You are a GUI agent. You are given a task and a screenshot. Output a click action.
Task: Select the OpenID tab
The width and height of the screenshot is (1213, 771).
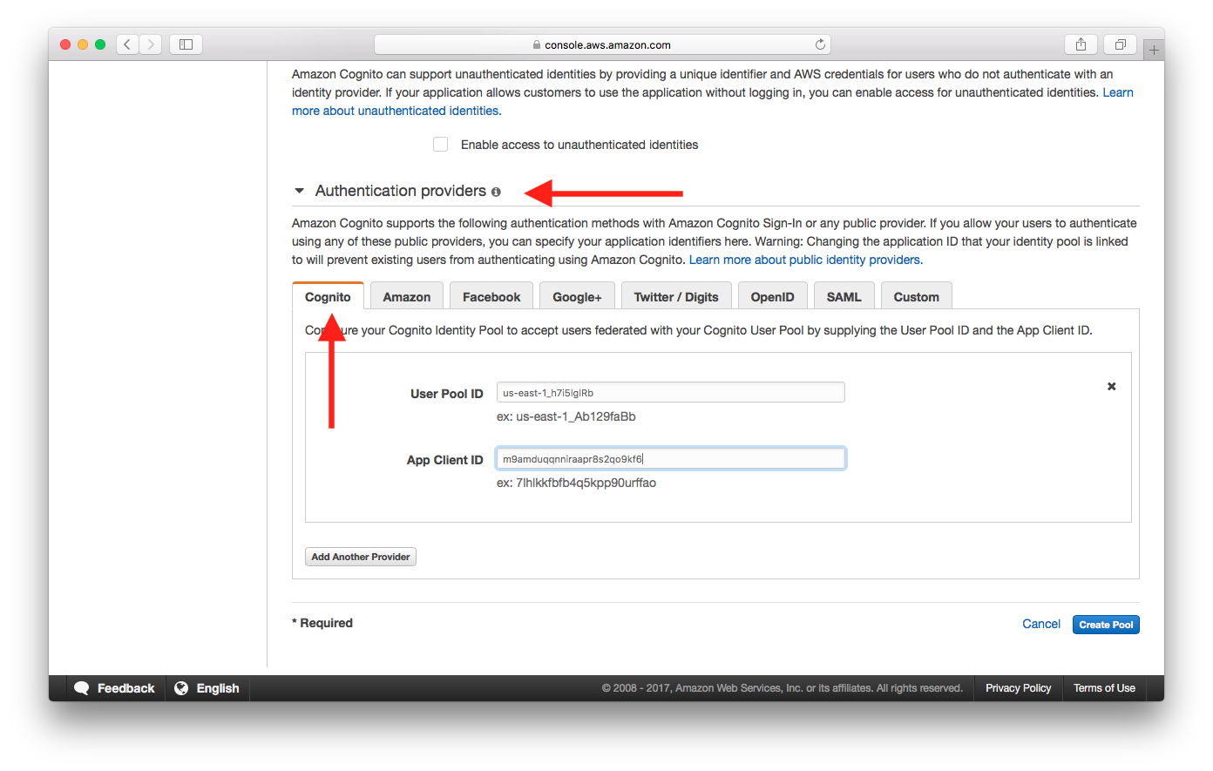pyautogui.click(x=773, y=296)
